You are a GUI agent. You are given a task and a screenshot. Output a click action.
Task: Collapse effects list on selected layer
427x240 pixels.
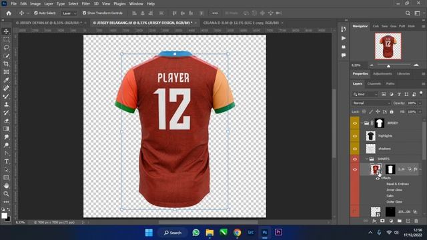coord(420,169)
